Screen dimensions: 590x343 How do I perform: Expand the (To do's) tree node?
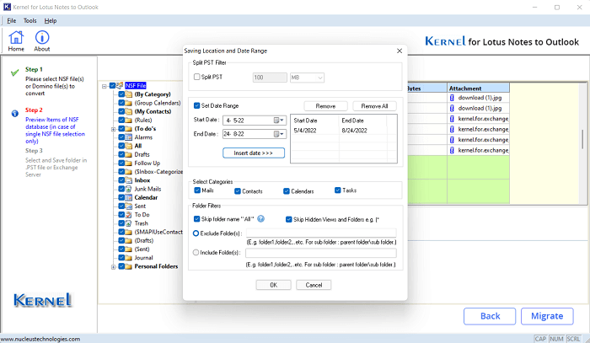113,129
